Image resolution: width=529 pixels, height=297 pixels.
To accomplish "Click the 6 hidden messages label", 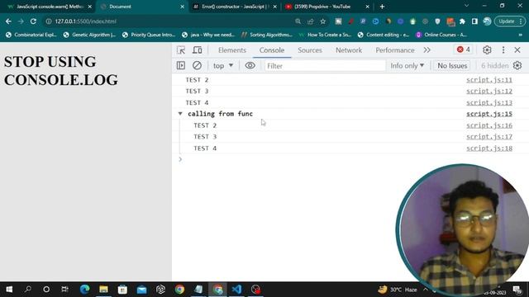I will (x=494, y=66).
